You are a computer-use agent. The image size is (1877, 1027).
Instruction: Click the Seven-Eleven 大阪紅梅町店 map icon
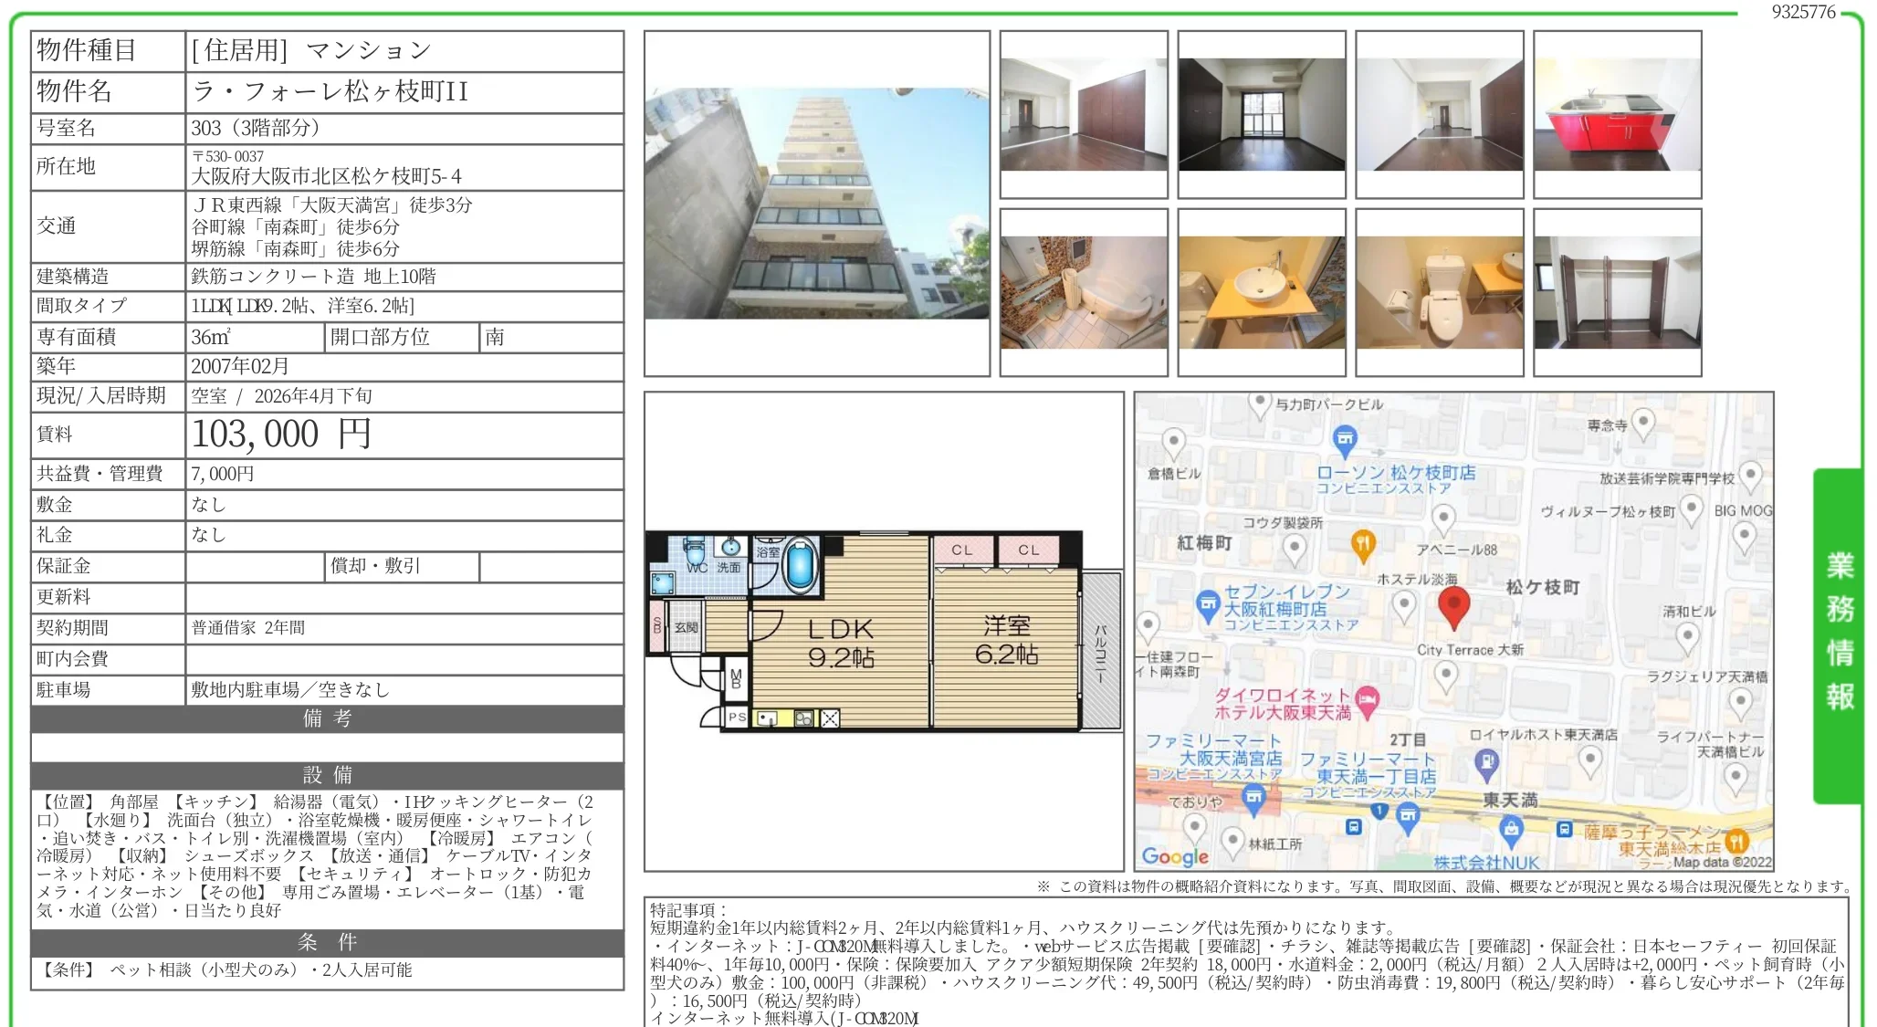point(1208,603)
